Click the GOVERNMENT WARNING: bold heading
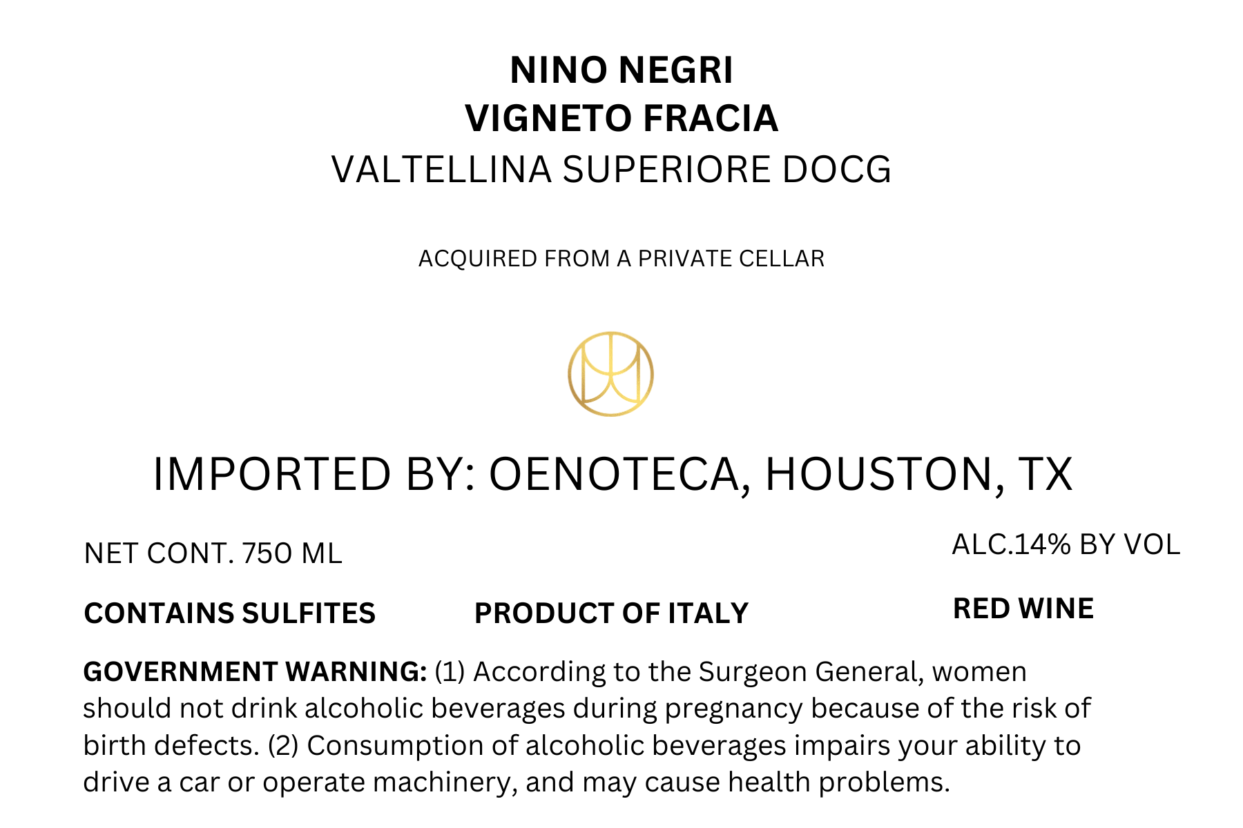Screen dimensions: 1243x828 tap(255, 671)
